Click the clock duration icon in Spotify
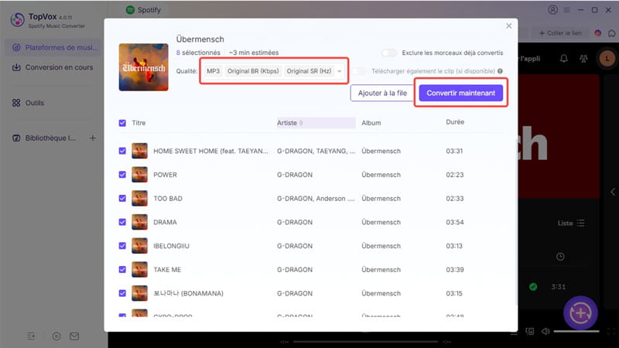Image resolution: width=619 pixels, height=348 pixels. [x=560, y=257]
